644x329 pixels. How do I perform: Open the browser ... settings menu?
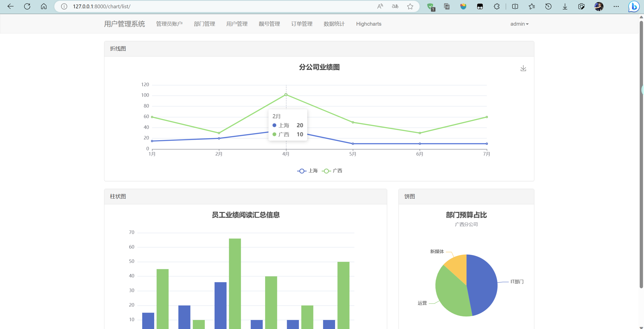pos(617,6)
